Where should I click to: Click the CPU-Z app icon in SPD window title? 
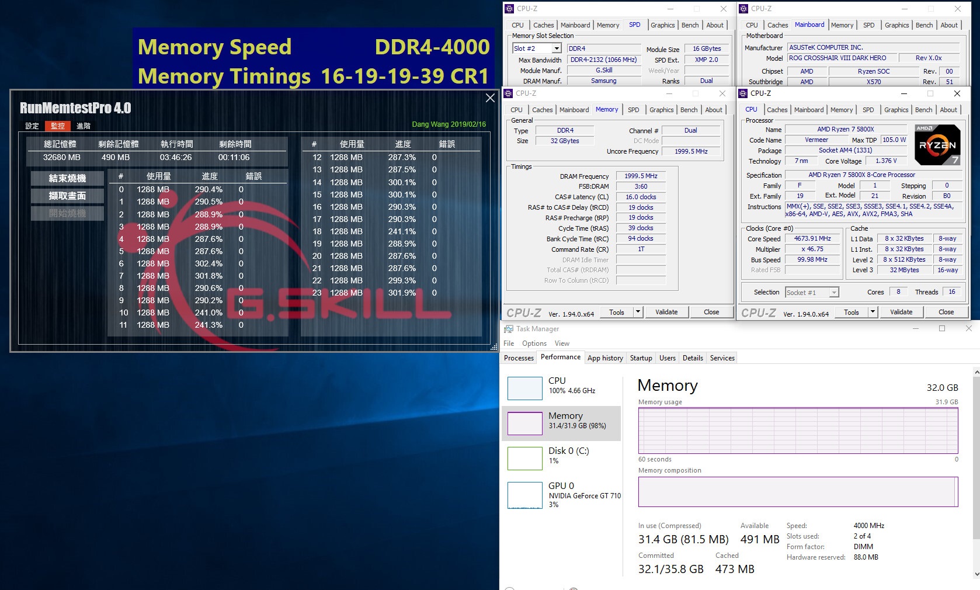click(x=509, y=9)
